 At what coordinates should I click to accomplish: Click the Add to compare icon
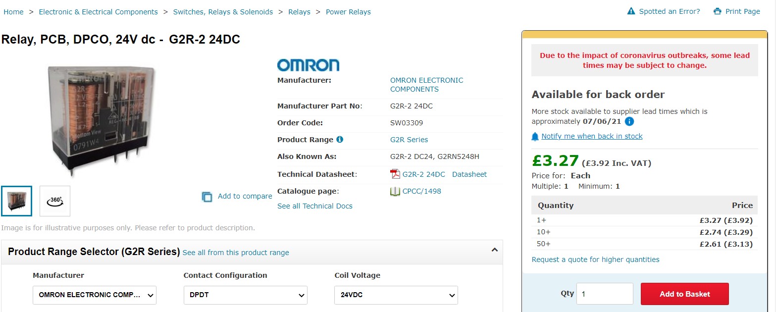pos(207,197)
